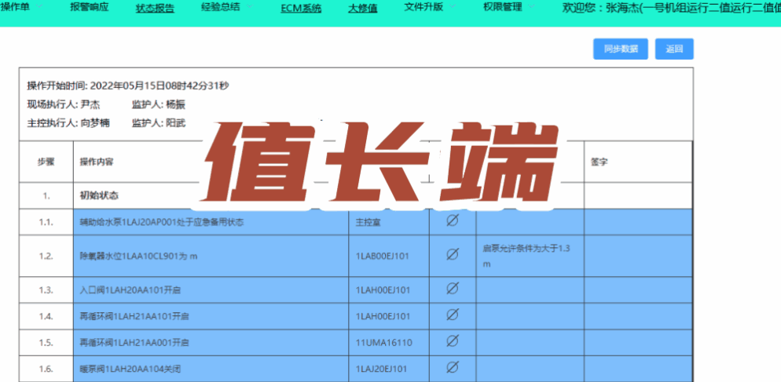
Task: Open the ECM系统 link
Action: coord(301,9)
